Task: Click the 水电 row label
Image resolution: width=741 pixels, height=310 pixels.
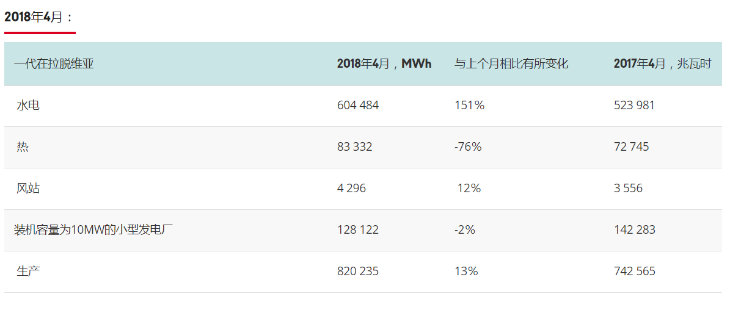Action: tap(28, 105)
